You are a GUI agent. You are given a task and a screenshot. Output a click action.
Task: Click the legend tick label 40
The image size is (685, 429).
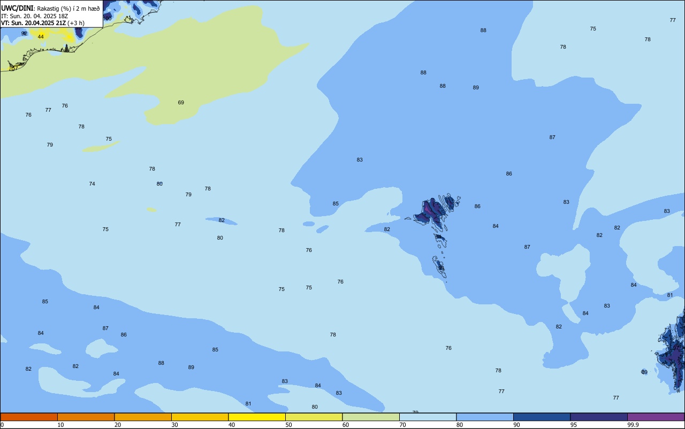(x=231, y=425)
